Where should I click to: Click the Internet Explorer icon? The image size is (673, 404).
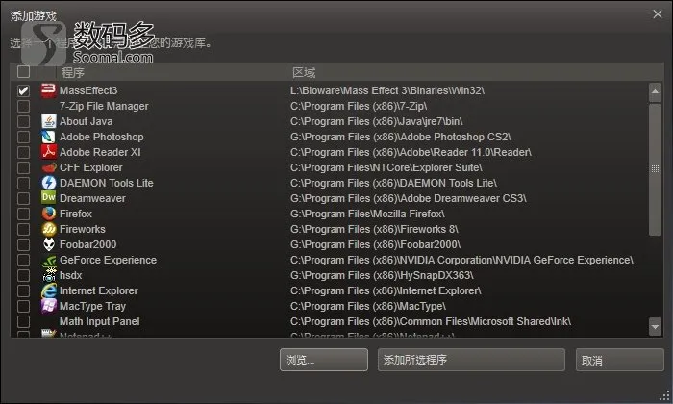click(x=48, y=290)
